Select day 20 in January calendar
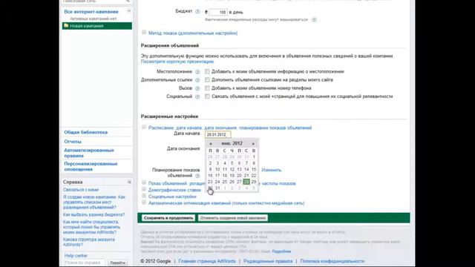Image resolution: width=475 pixels, height=267 pixels. click(x=239, y=176)
